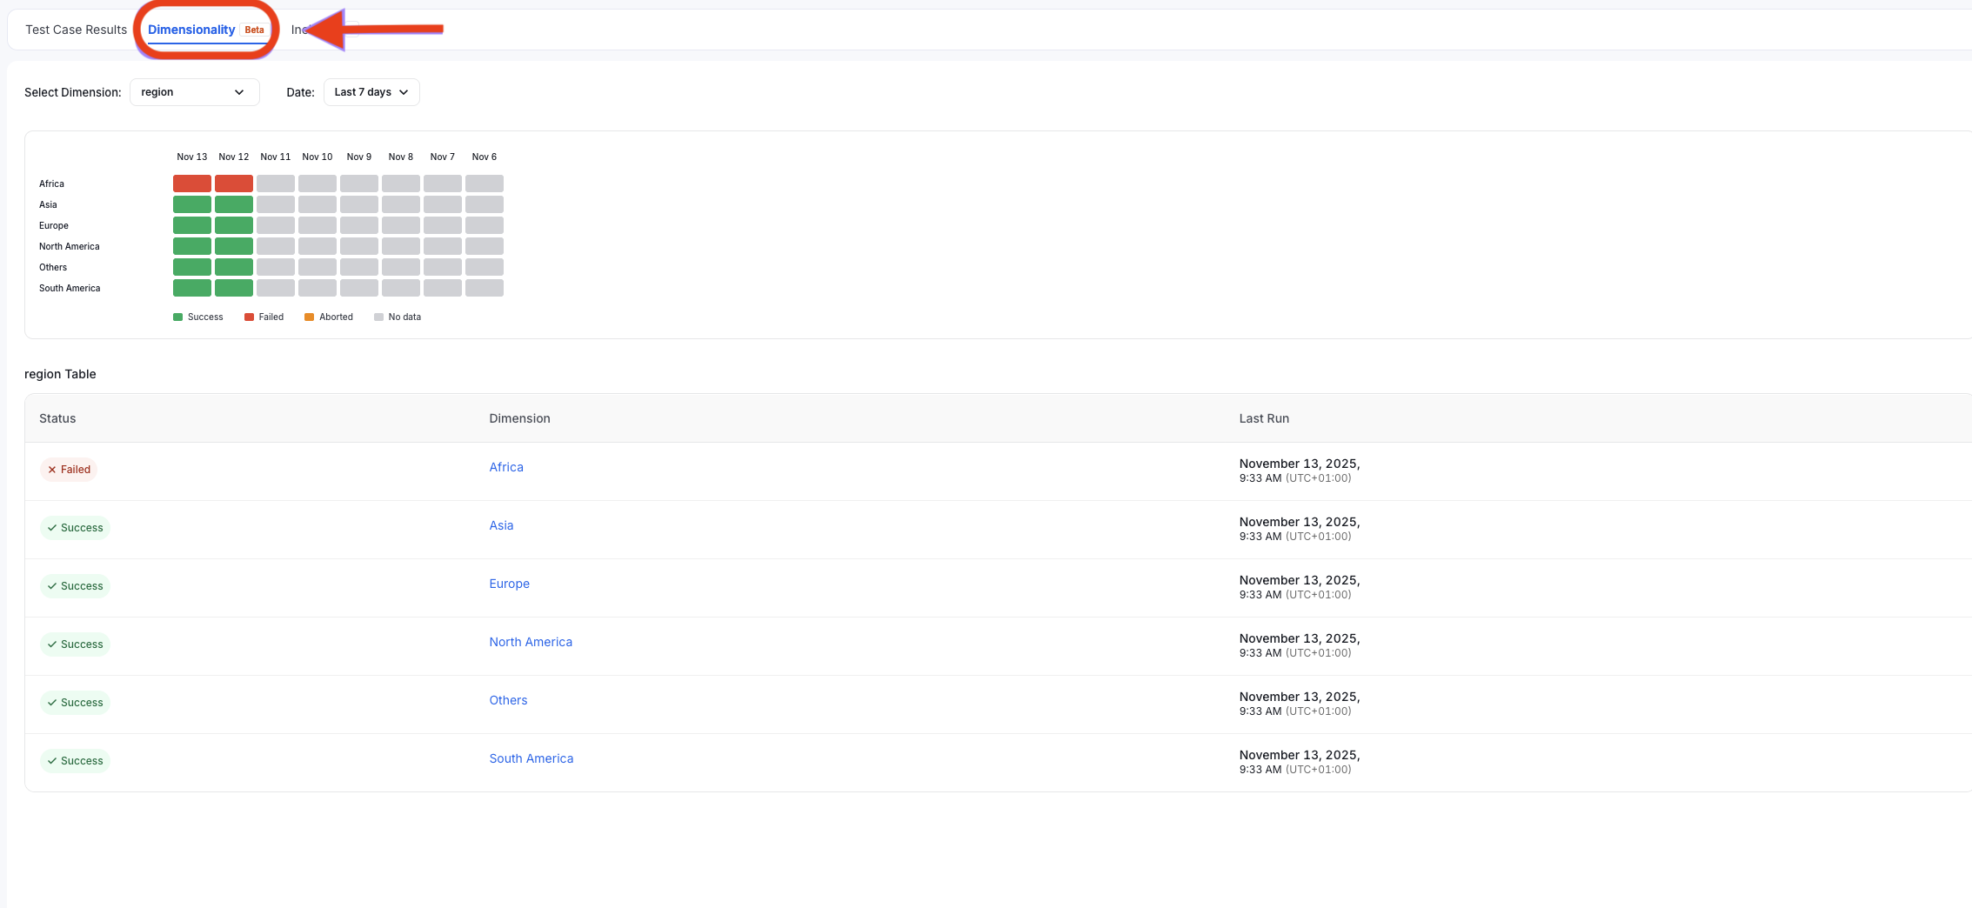Click the Africa Nov 13 failed cell
The image size is (1972, 908).
(x=192, y=184)
